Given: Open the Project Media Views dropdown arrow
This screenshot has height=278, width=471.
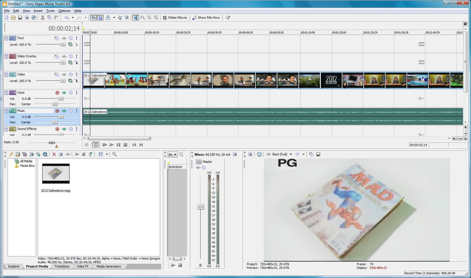Looking at the screenshot, I should coord(107,154).
